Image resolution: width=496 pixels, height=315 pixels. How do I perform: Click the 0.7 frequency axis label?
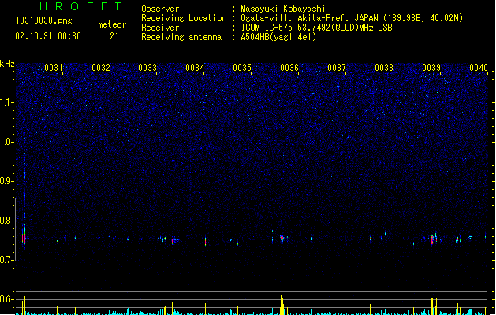(7, 260)
